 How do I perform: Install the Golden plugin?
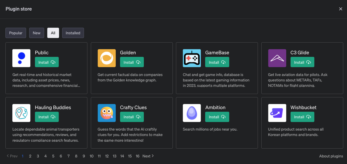pos(132,62)
